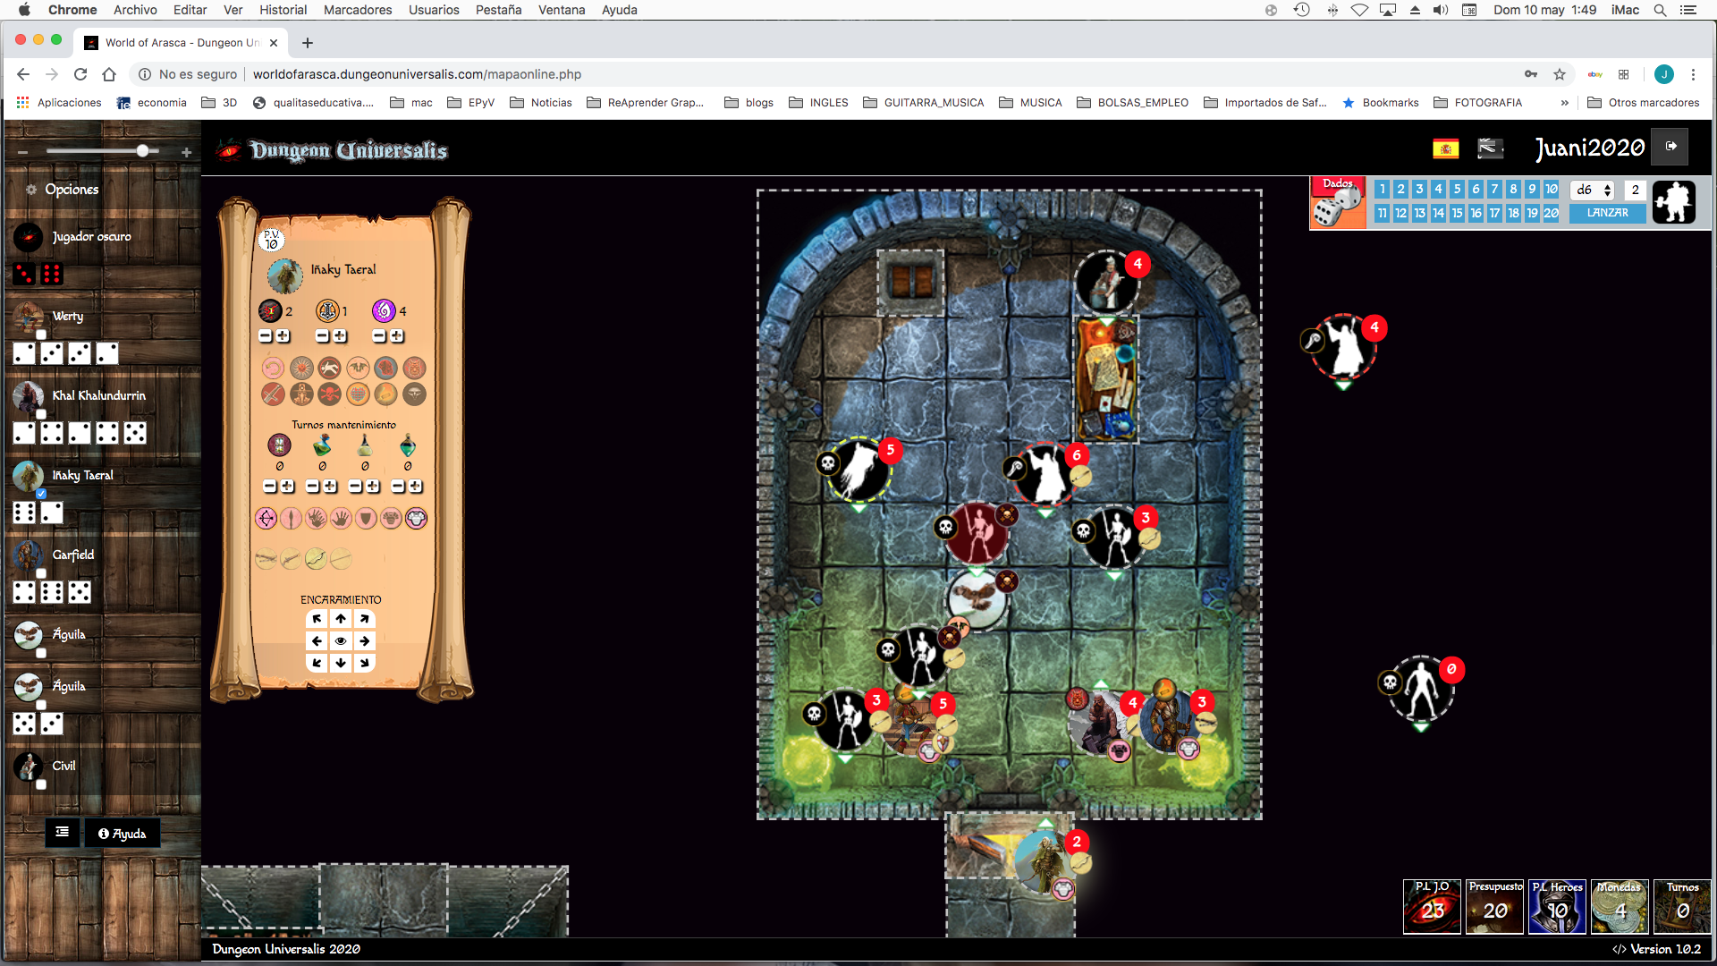The width and height of the screenshot is (1717, 966).
Task: Set facing to up arrow in Encaramiento
Action: click(341, 619)
